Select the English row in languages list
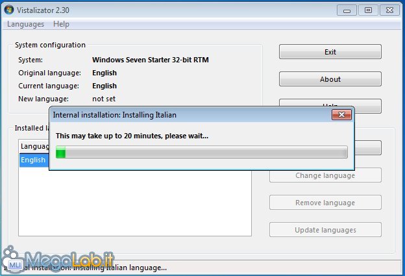 (34, 160)
